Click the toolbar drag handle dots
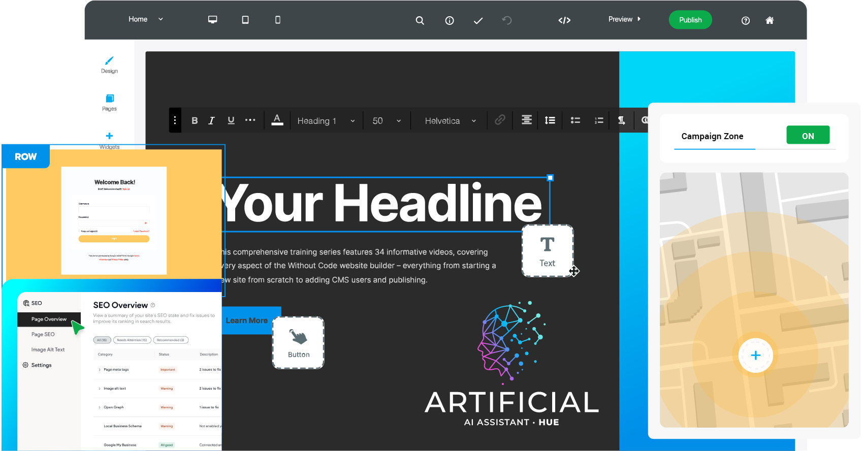 [175, 120]
